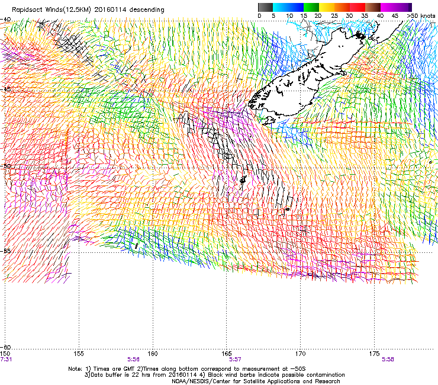Click the purple 40-50 knots legend swatch
The width and height of the screenshot is (438, 385).
(396, 7)
